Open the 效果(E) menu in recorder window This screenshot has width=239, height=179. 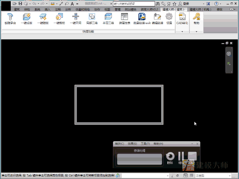tap(132, 144)
